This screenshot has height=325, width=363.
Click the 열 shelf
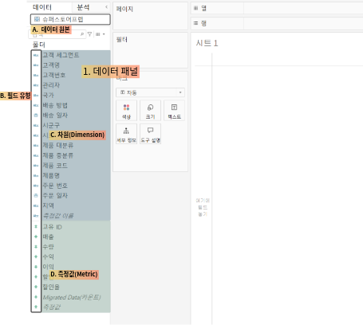(x=277, y=8)
